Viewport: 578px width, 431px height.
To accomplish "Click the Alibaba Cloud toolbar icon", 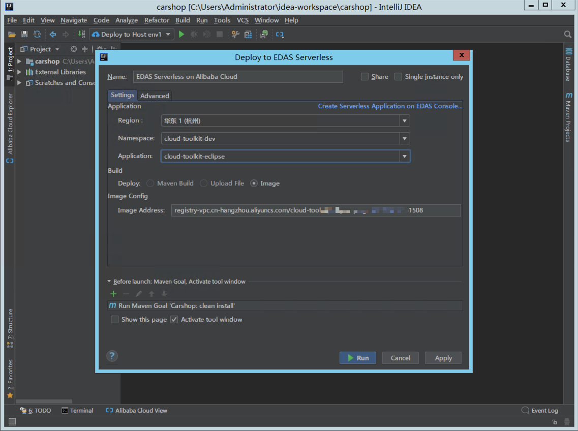I will 280,34.
